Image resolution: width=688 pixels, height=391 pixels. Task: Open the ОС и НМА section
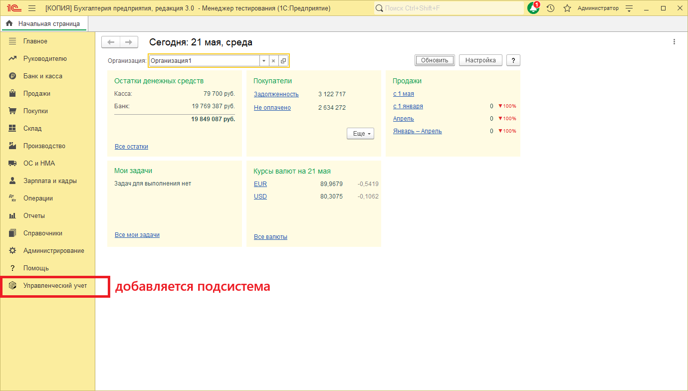point(47,164)
